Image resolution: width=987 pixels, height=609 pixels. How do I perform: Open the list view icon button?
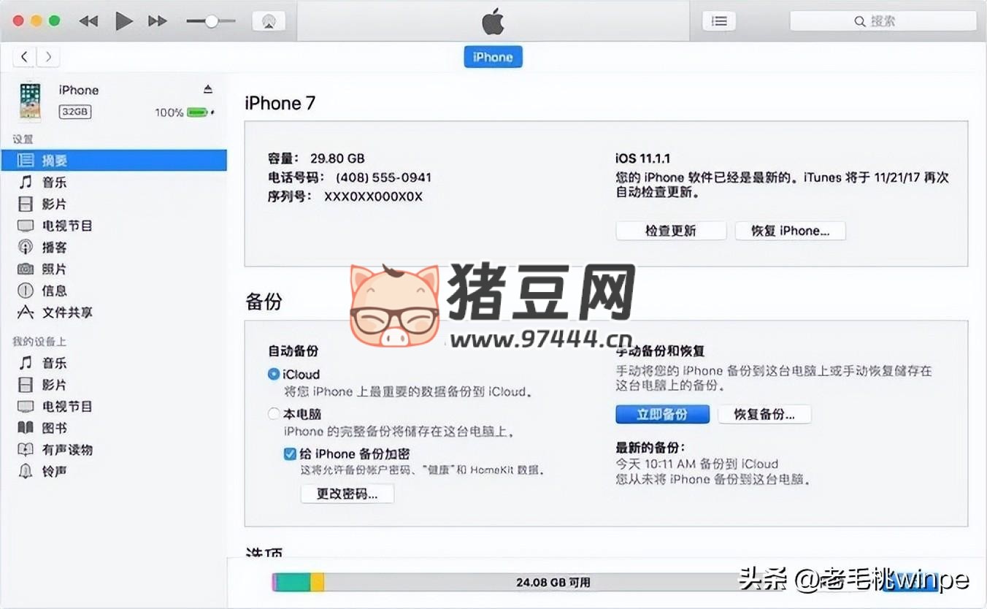pyautogui.click(x=719, y=21)
